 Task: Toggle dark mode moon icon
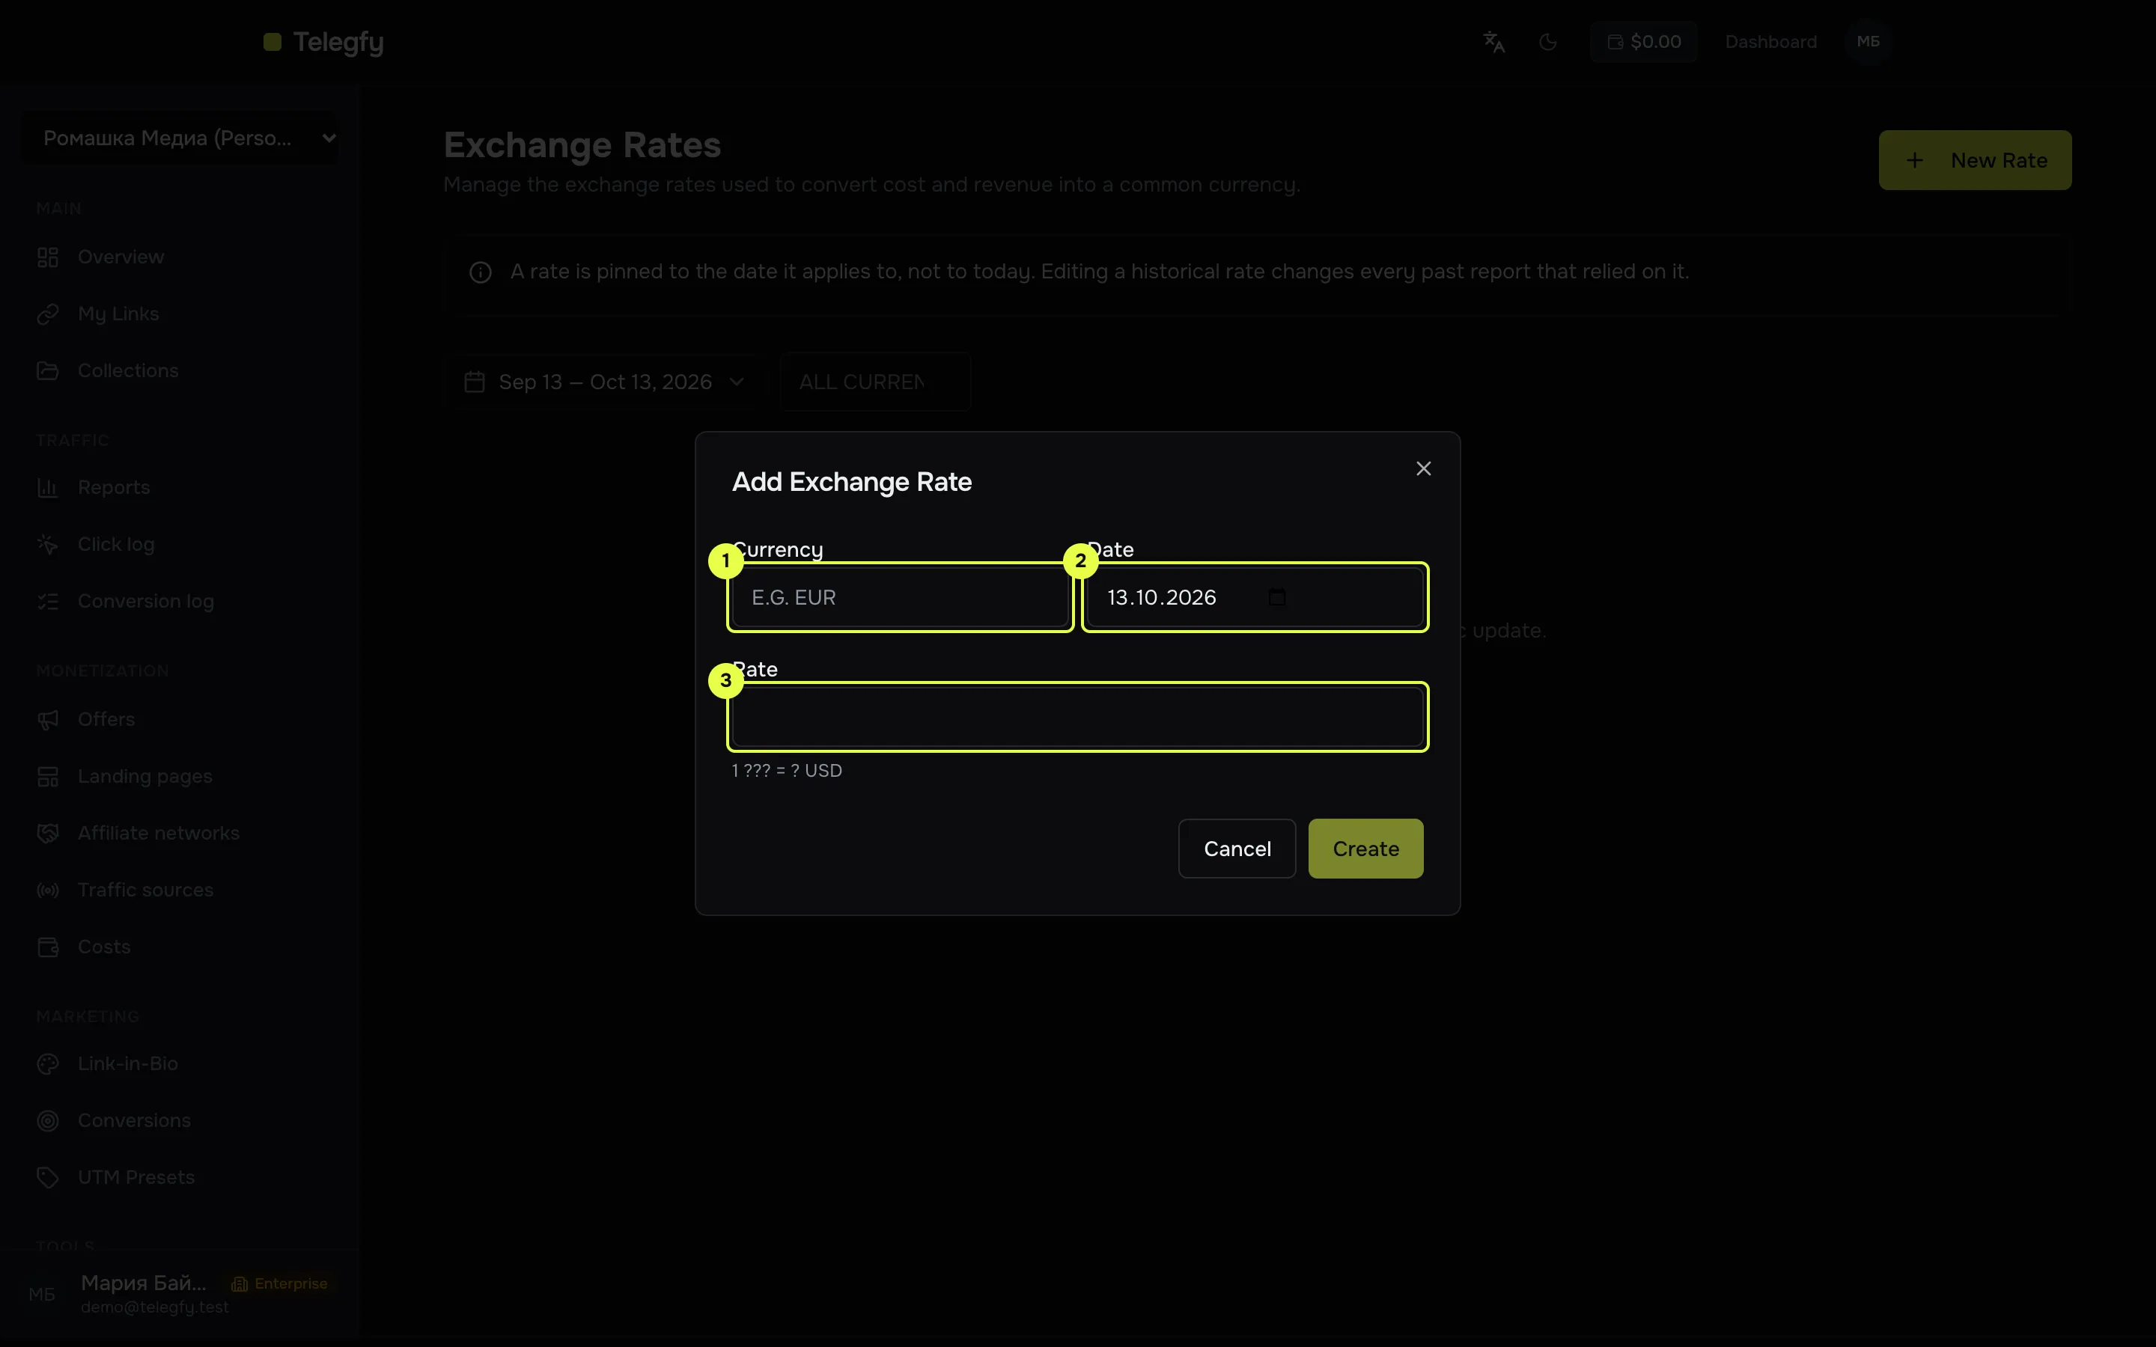(1547, 42)
